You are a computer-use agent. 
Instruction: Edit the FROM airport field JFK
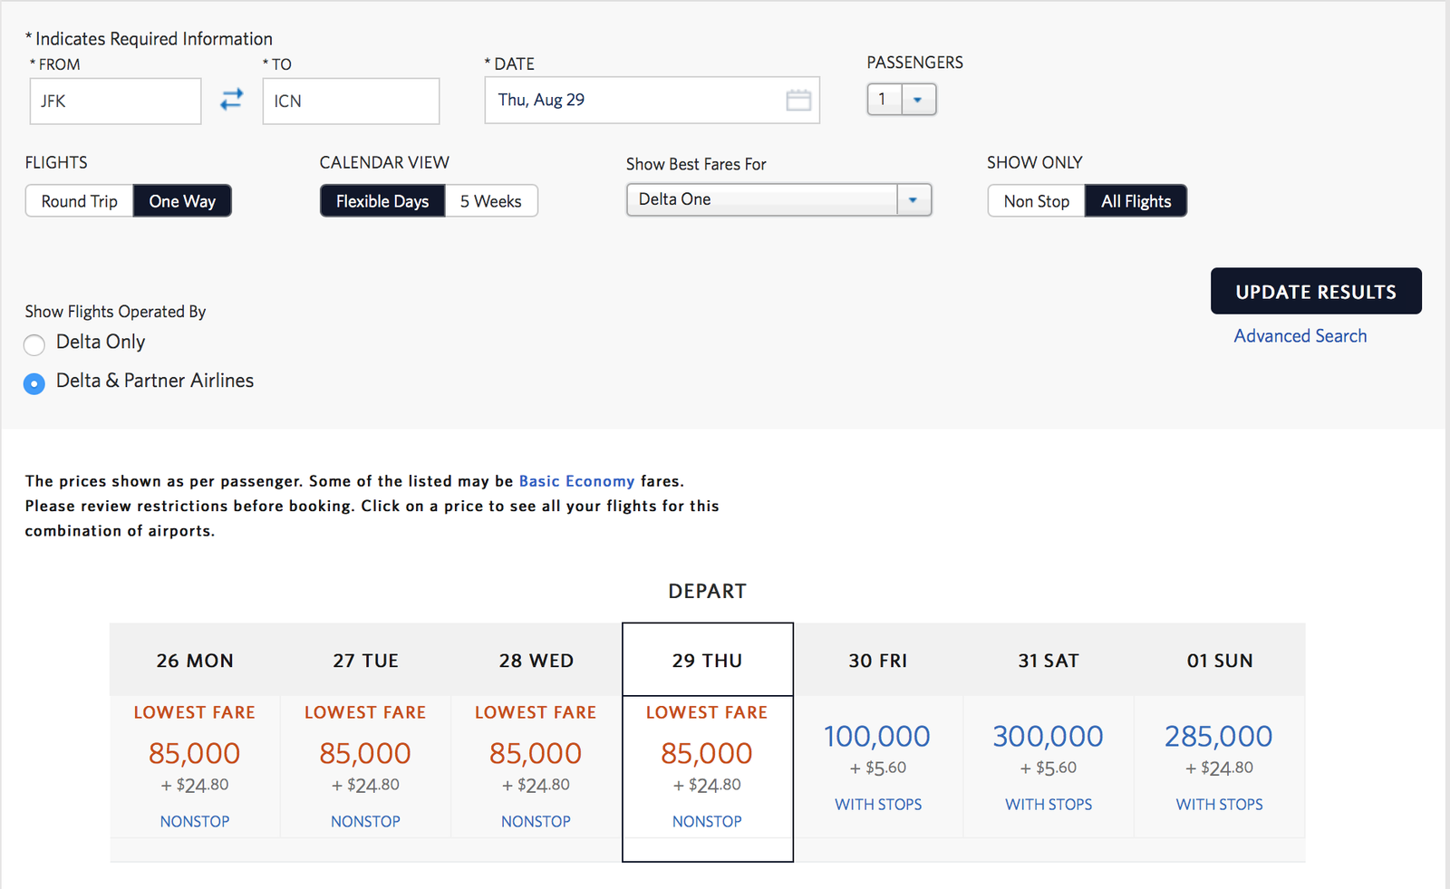tap(115, 101)
